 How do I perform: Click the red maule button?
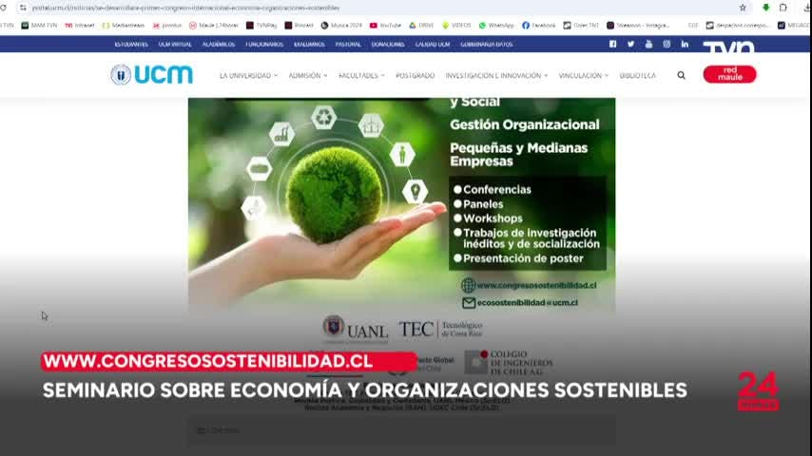pos(729,74)
